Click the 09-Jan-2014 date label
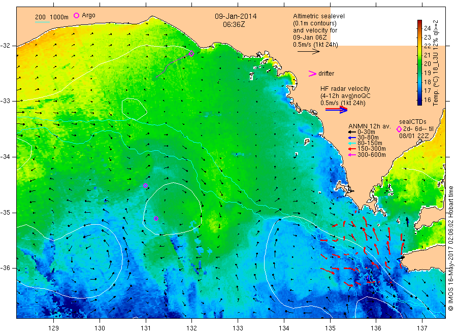 (x=236, y=16)
